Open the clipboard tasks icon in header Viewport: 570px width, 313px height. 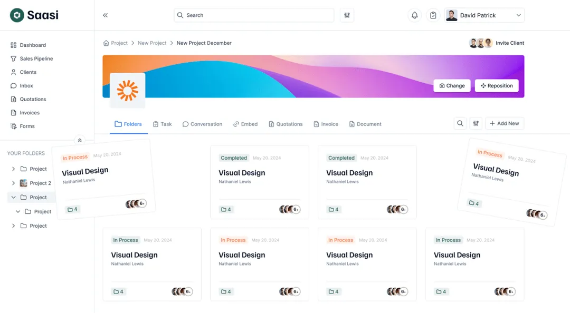pyautogui.click(x=433, y=15)
